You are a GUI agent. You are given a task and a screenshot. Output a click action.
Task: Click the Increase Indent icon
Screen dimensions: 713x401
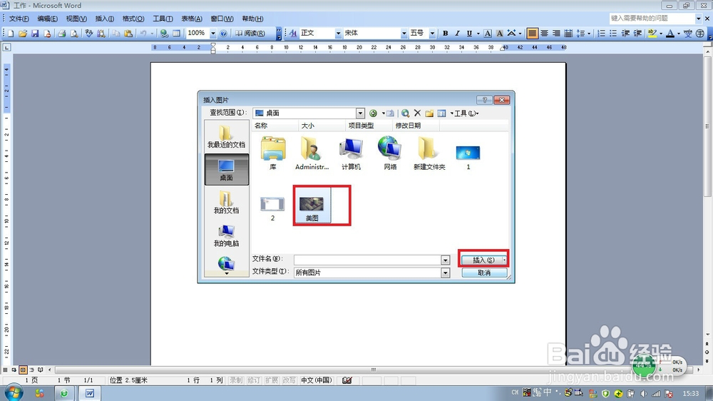638,34
